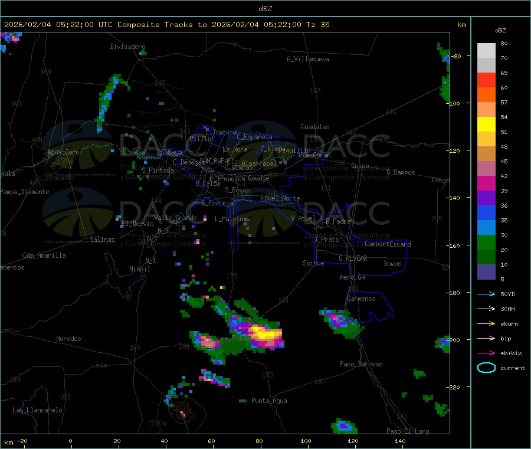This screenshot has height=449, width=531.
Task: Click the 'G_Campos' map label
Action: [x=401, y=172]
